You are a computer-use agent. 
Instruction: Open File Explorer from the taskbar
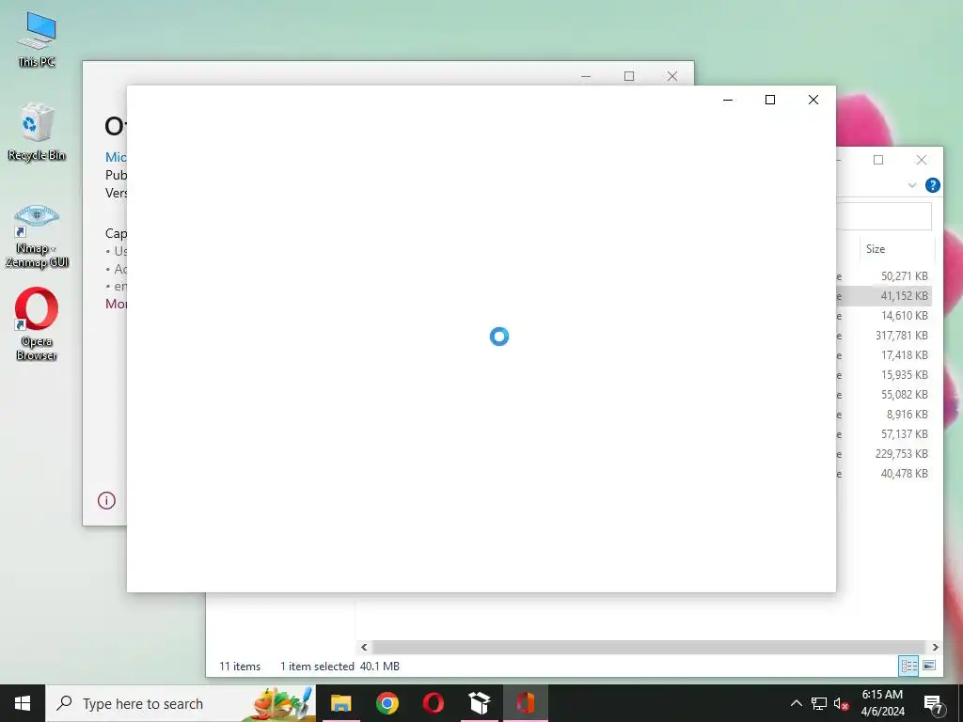(x=340, y=703)
